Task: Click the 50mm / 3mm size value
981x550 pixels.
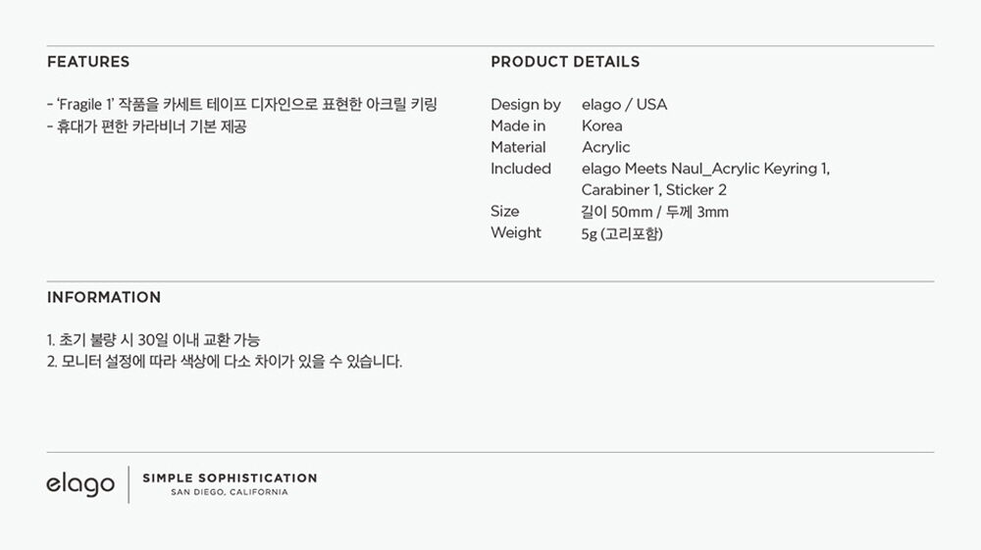Action: [655, 212]
